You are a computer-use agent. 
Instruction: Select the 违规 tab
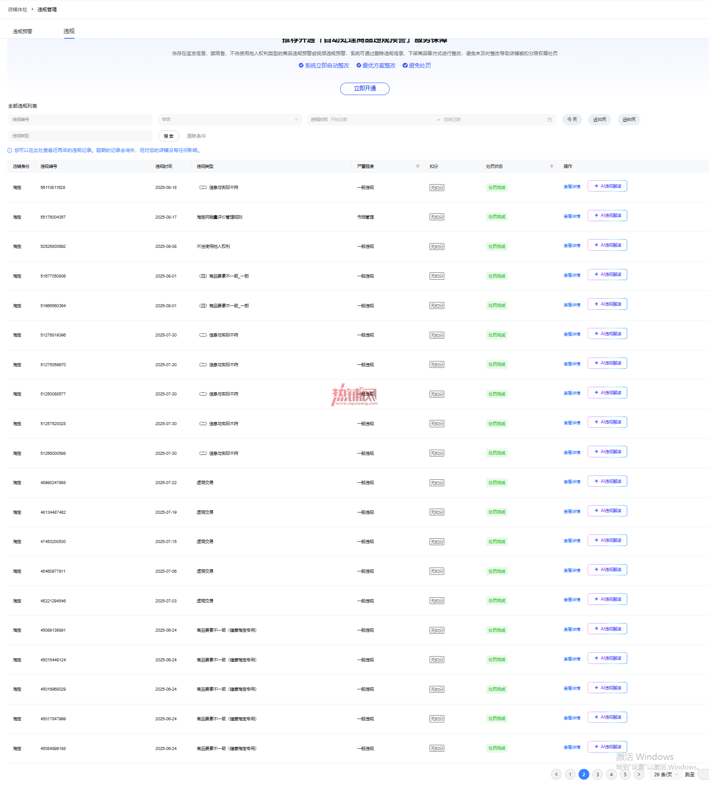(x=69, y=31)
